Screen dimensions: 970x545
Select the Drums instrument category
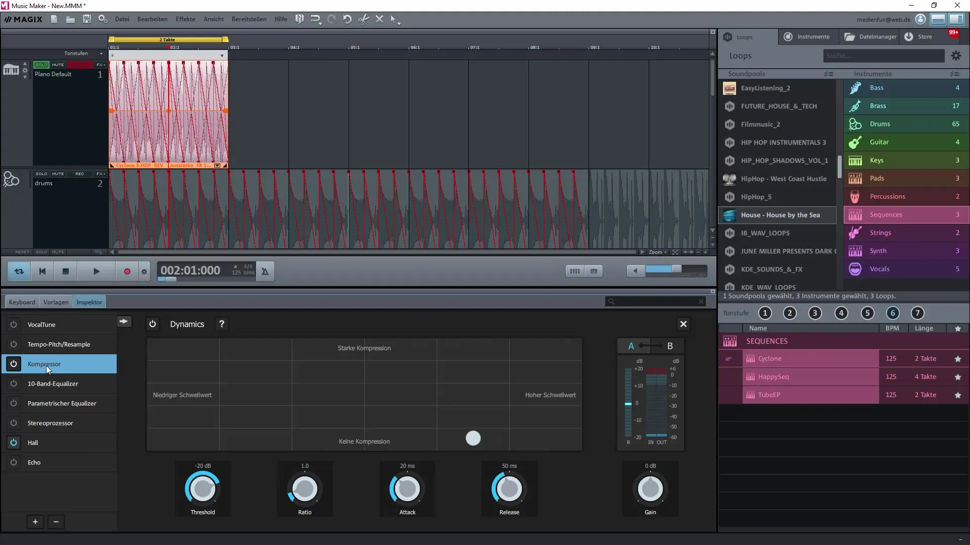(x=906, y=124)
